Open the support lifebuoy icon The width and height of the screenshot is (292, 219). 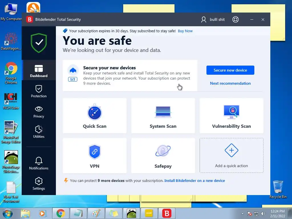(x=235, y=19)
